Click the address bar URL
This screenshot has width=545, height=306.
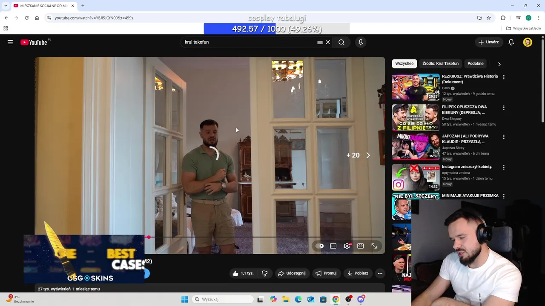pos(94,18)
